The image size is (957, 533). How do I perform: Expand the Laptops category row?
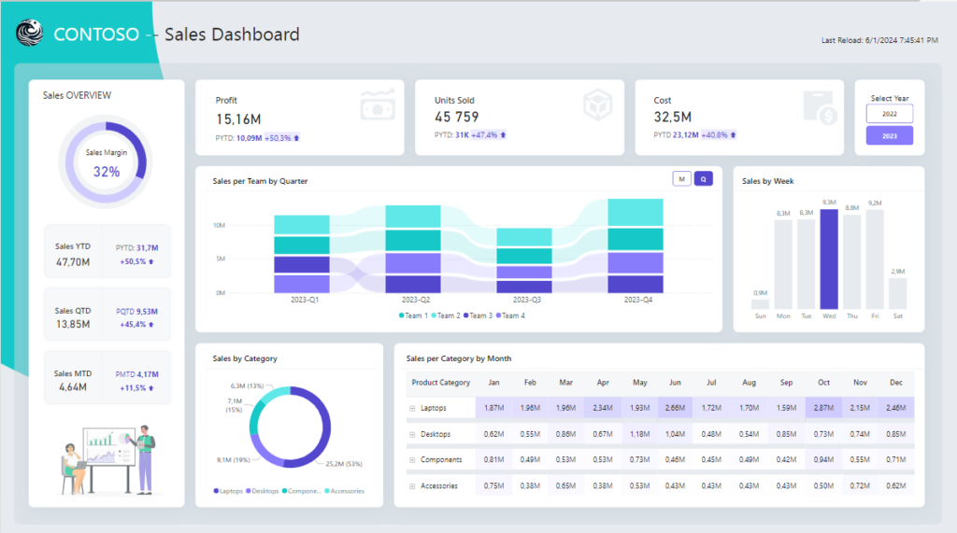(x=412, y=409)
